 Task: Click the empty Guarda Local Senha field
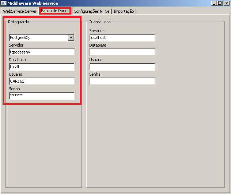(x=122, y=81)
